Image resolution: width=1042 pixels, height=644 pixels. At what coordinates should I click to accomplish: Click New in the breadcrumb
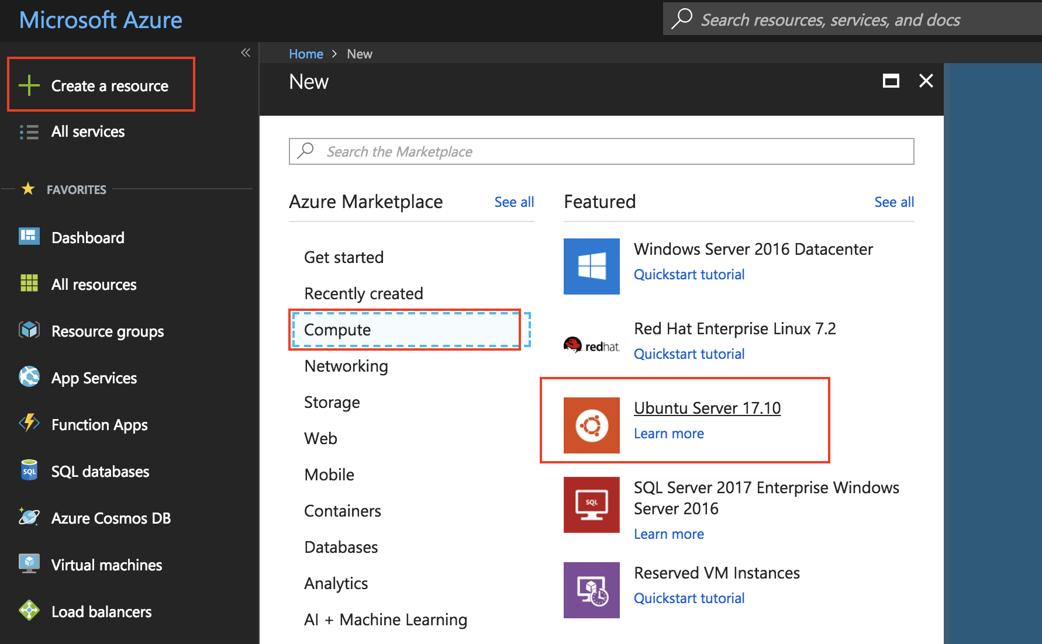(359, 54)
